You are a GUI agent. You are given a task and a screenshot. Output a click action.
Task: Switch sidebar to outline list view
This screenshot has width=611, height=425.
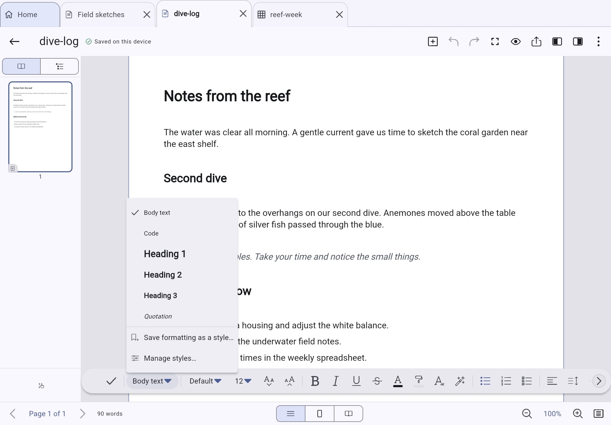(x=60, y=66)
